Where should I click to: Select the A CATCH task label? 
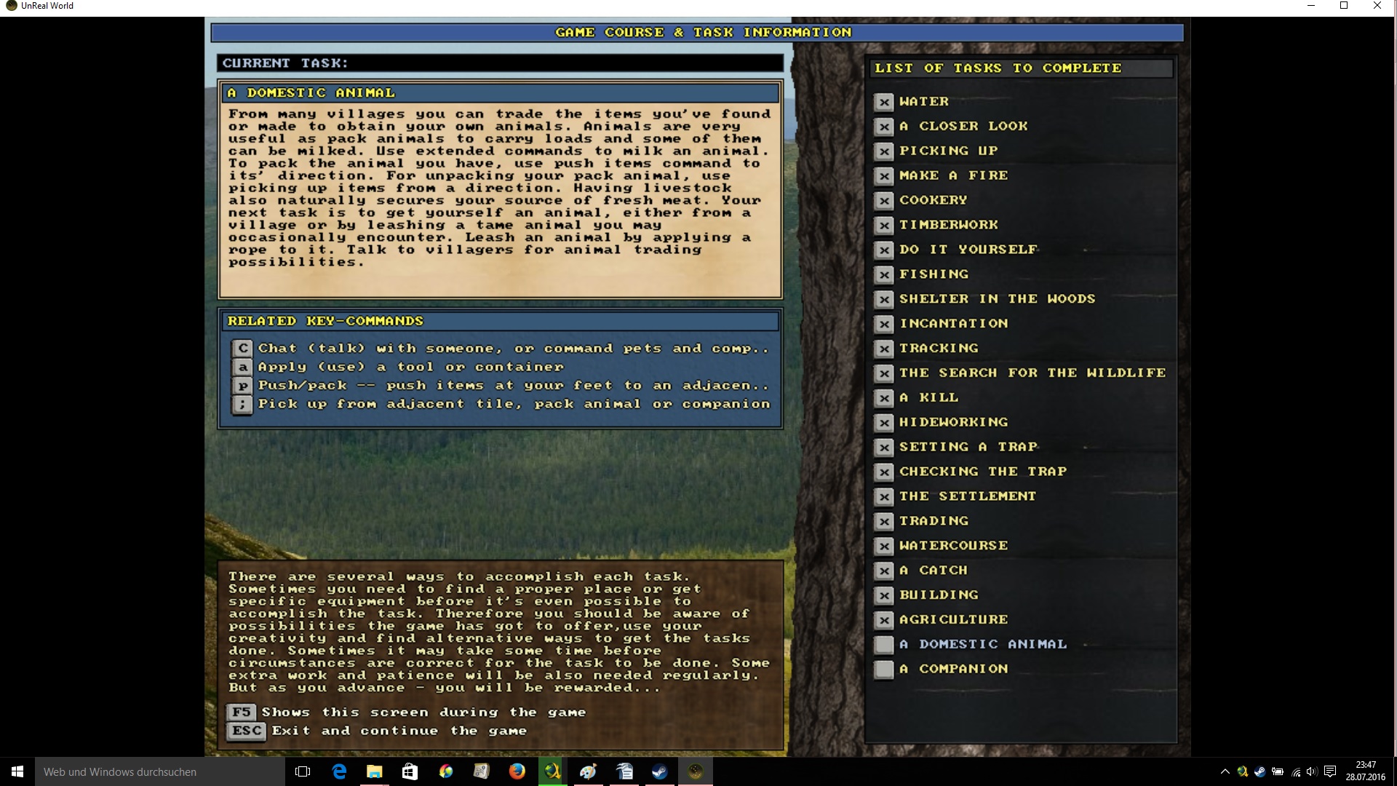tap(934, 571)
